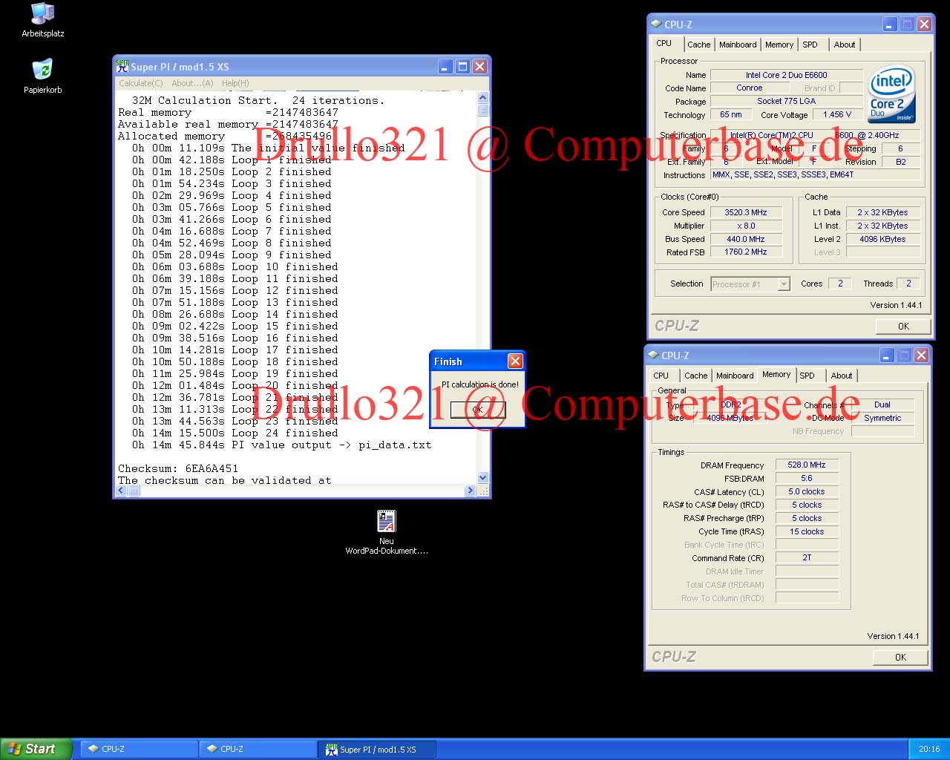Click the system tray clock 20:16
This screenshot has width=950, height=760.
coord(929,749)
